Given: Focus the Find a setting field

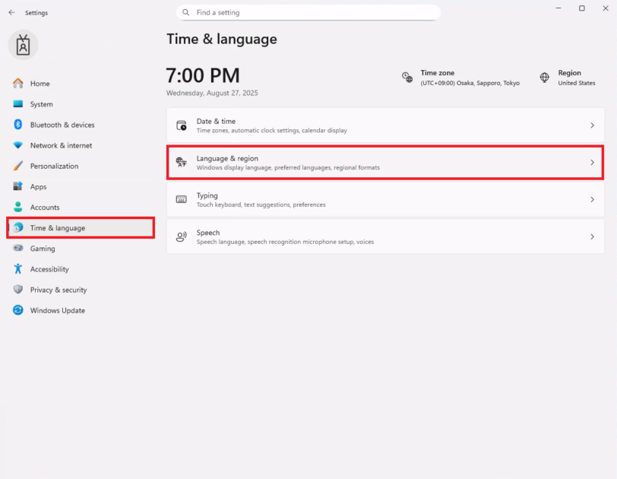Looking at the screenshot, I should pyautogui.click(x=308, y=13).
